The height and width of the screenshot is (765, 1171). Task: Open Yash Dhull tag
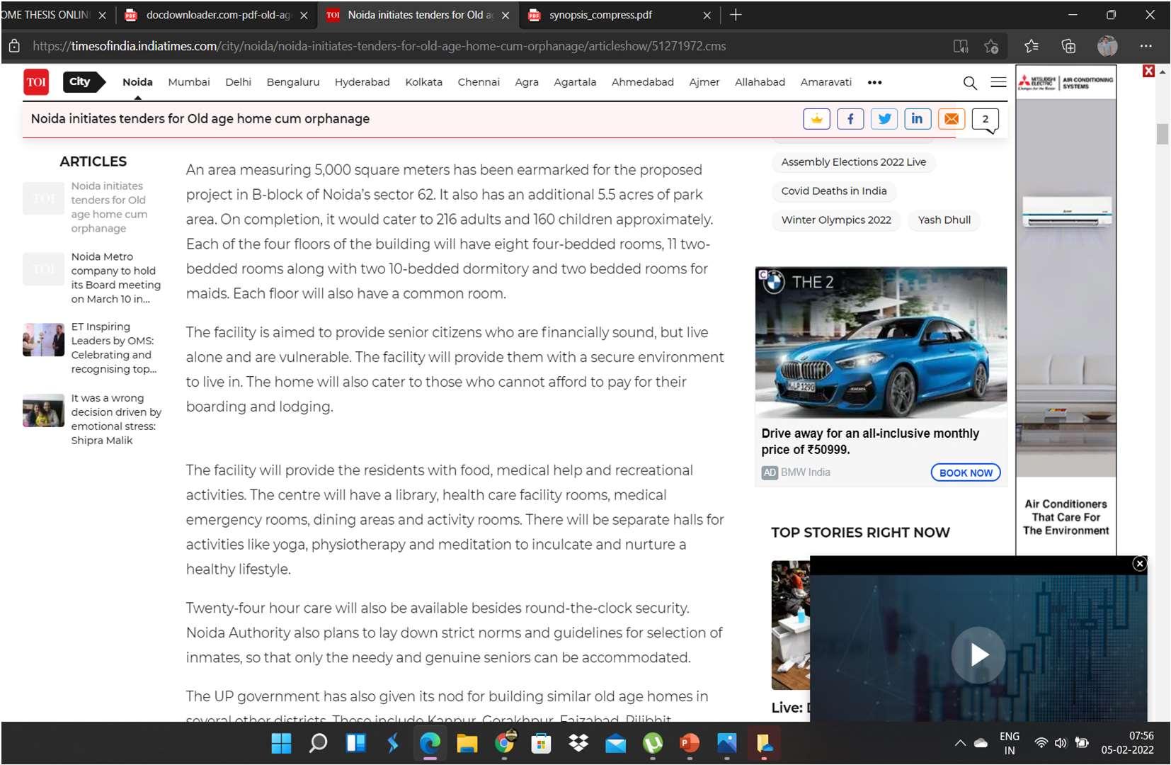pos(944,220)
